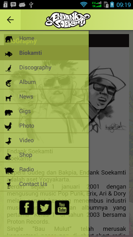
Task: Open Facebook via the Facebook icon
Action: tap(27, 207)
